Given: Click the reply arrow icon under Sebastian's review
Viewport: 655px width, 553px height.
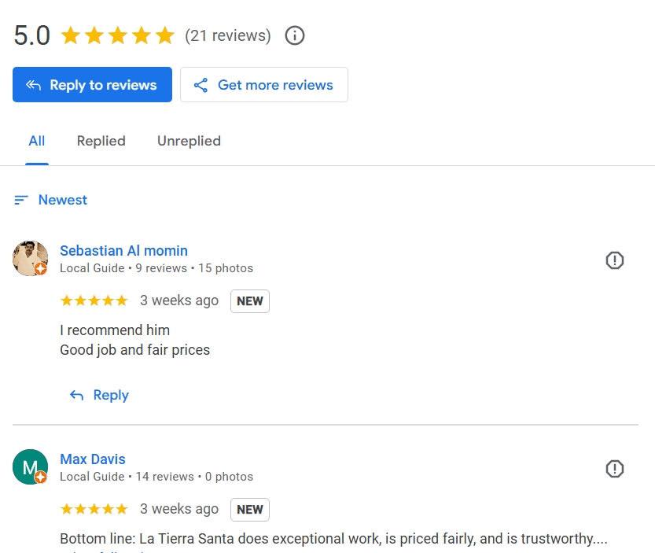Looking at the screenshot, I should (x=76, y=396).
